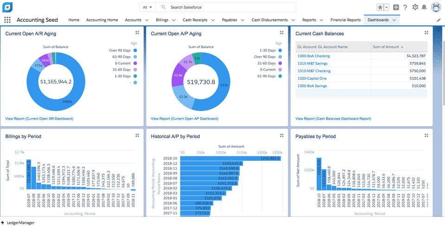Click the 61-90 Days A/P legend swatch
Screen dimensions: 445x228
coord(280,76)
